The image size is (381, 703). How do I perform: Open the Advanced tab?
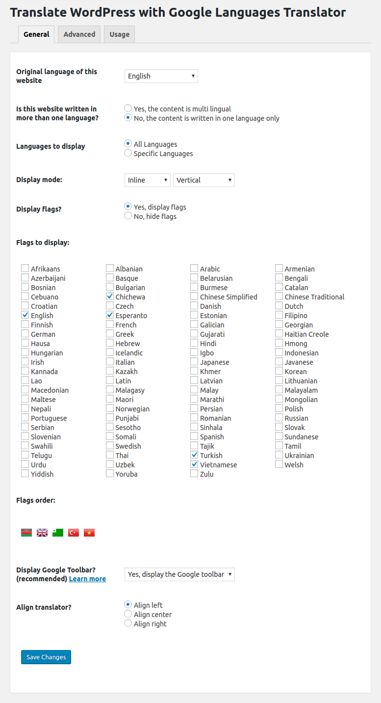pyautogui.click(x=79, y=34)
